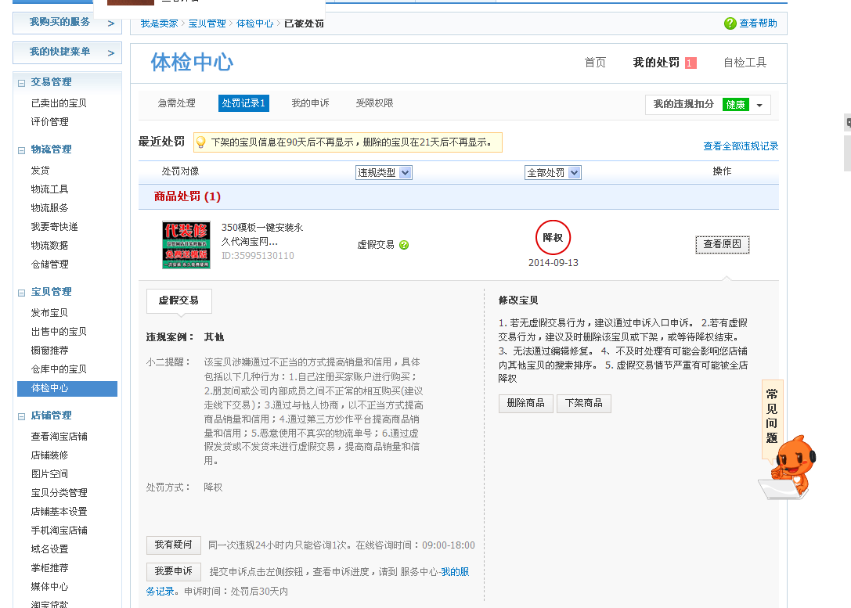Select highlighted 体检中心 sidebar item
Image resolution: width=851 pixels, height=608 pixels.
pyautogui.click(x=67, y=388)
